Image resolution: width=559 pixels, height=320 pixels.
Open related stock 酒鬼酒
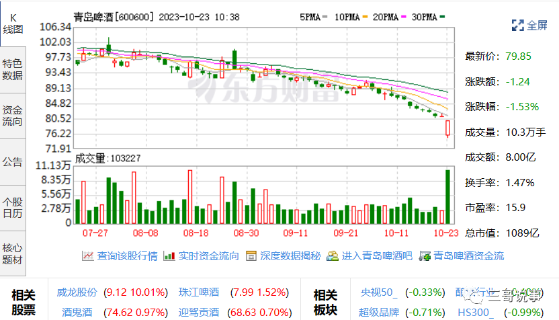coord(77,313)
